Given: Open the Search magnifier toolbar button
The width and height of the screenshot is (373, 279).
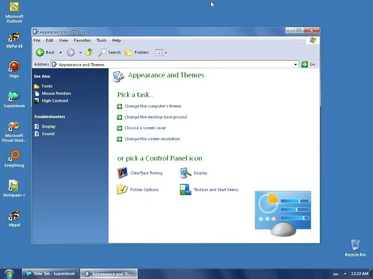Looking at the screenshot, I should 109,52.
